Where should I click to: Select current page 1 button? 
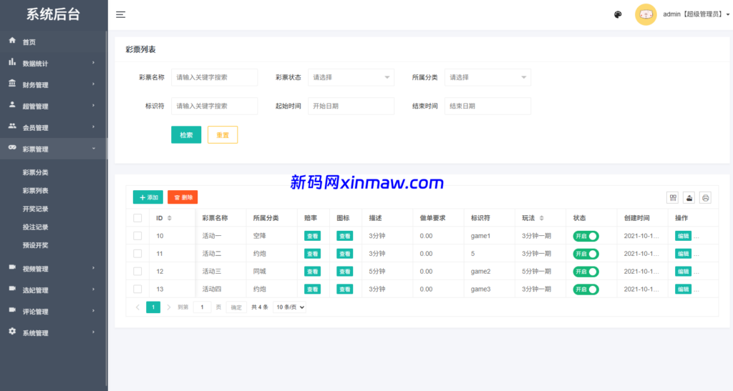(x=153, y=307)
